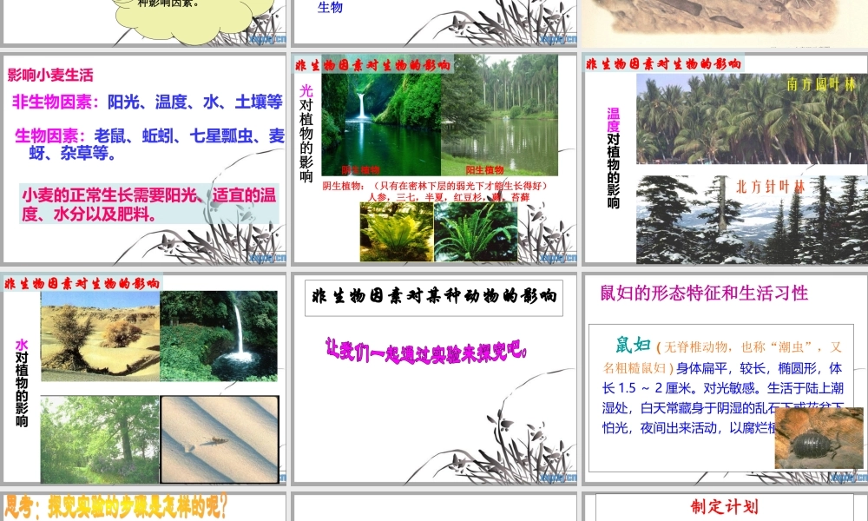Click the banner 非生物因素对生物的影响 on temperature slide
The height and width of the screenshot is (521, 868).
coord(663,64)
